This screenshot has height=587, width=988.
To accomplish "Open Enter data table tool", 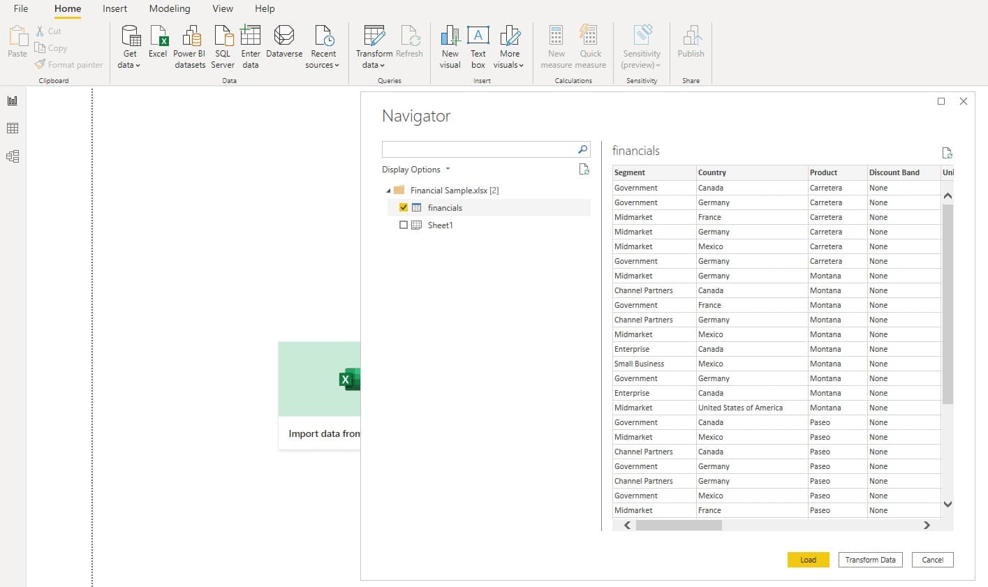I will 251,47.
